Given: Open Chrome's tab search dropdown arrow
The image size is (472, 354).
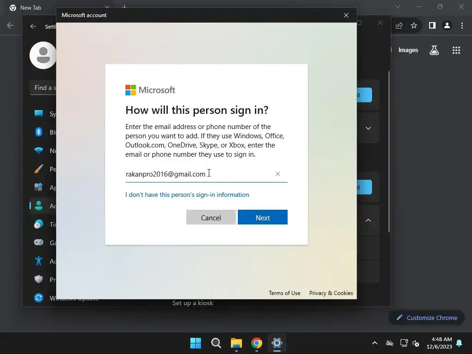Looking at the screenshot, I should [398, 6].
